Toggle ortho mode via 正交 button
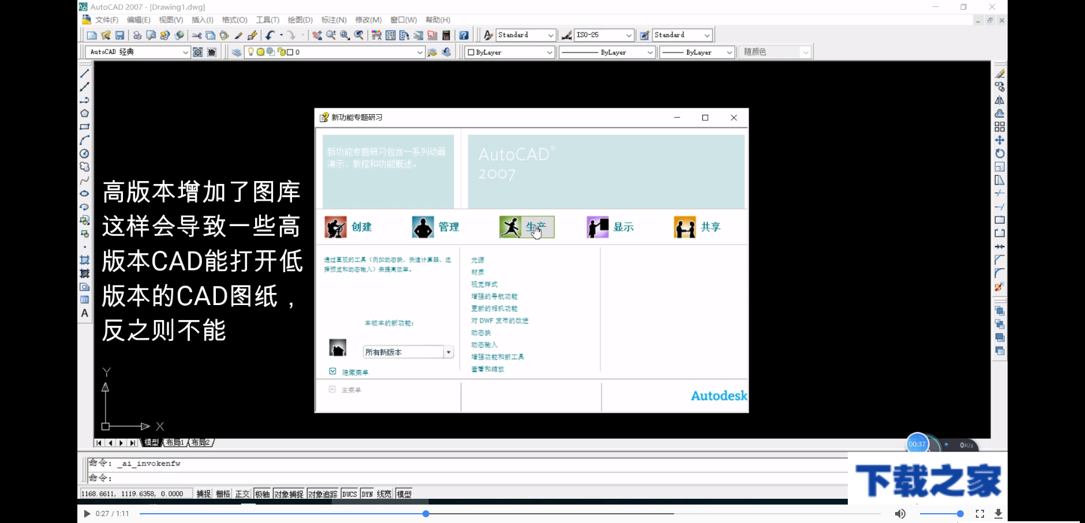Screen dimensions: 1085x523 (x=243, y=493)
